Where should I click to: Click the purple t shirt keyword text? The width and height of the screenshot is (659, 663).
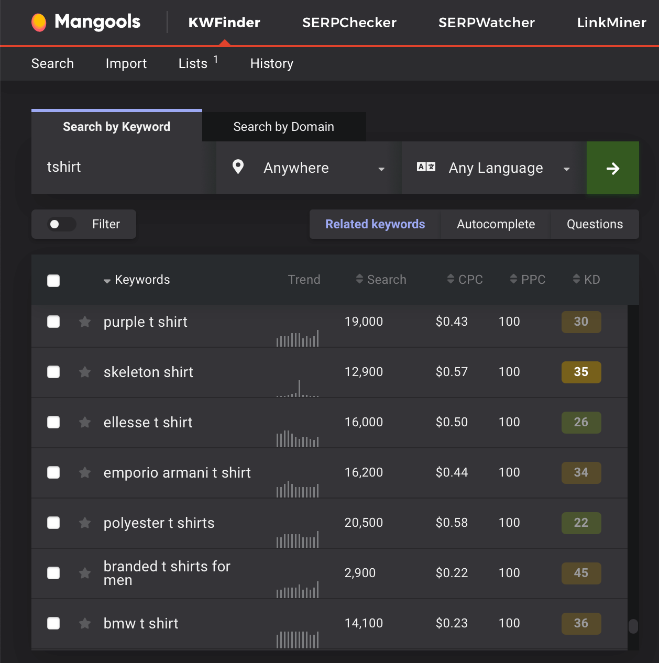[146, 322]
